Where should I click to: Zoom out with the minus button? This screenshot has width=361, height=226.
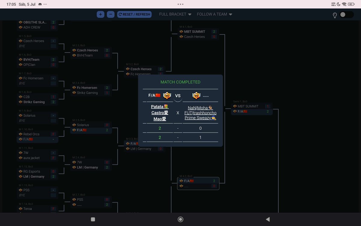pyautogui.click(x=111, y=14)
